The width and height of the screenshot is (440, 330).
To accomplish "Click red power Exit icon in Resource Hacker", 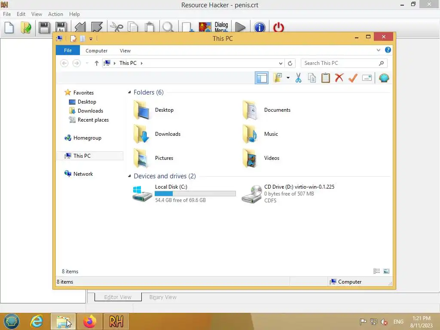I will coord(278,27).
